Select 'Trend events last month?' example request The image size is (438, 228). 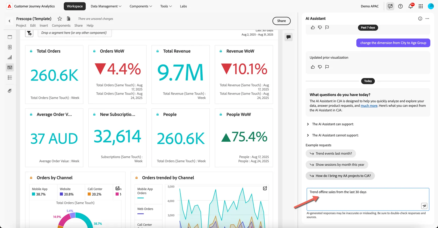click(x=331, y=154)
